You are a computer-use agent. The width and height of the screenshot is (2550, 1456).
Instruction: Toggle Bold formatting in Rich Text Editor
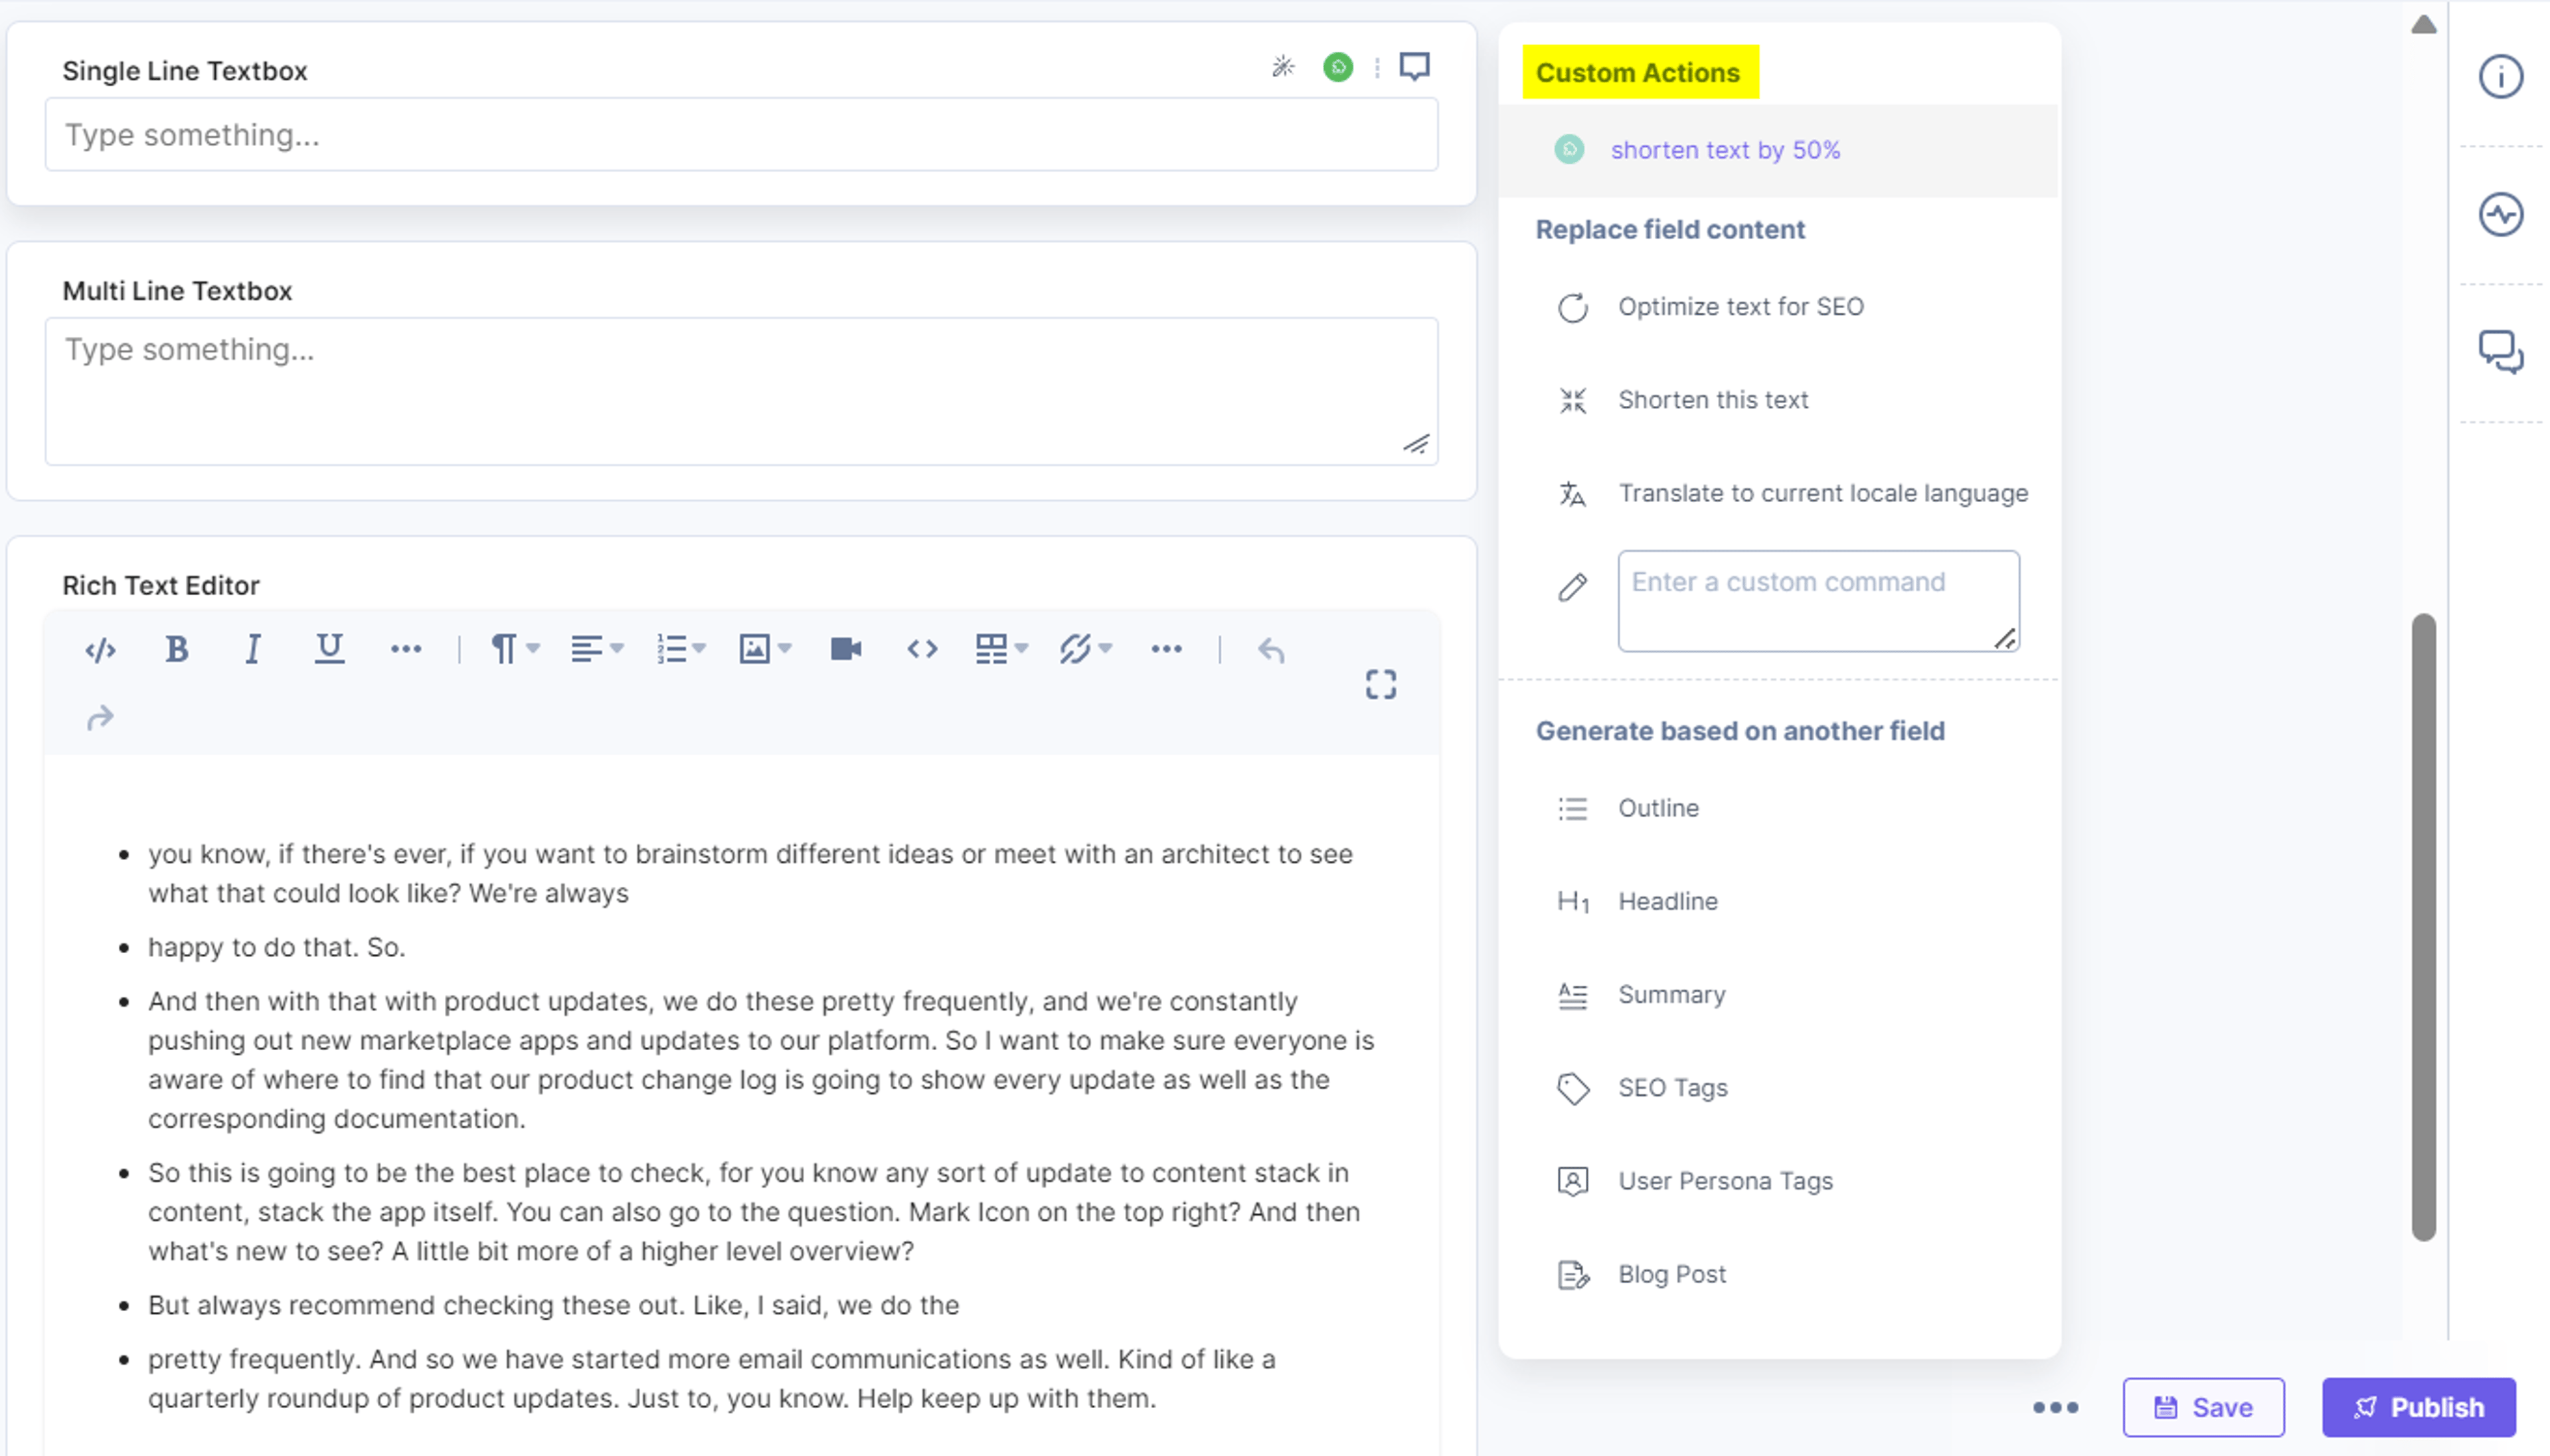click(x=177, y=649)
